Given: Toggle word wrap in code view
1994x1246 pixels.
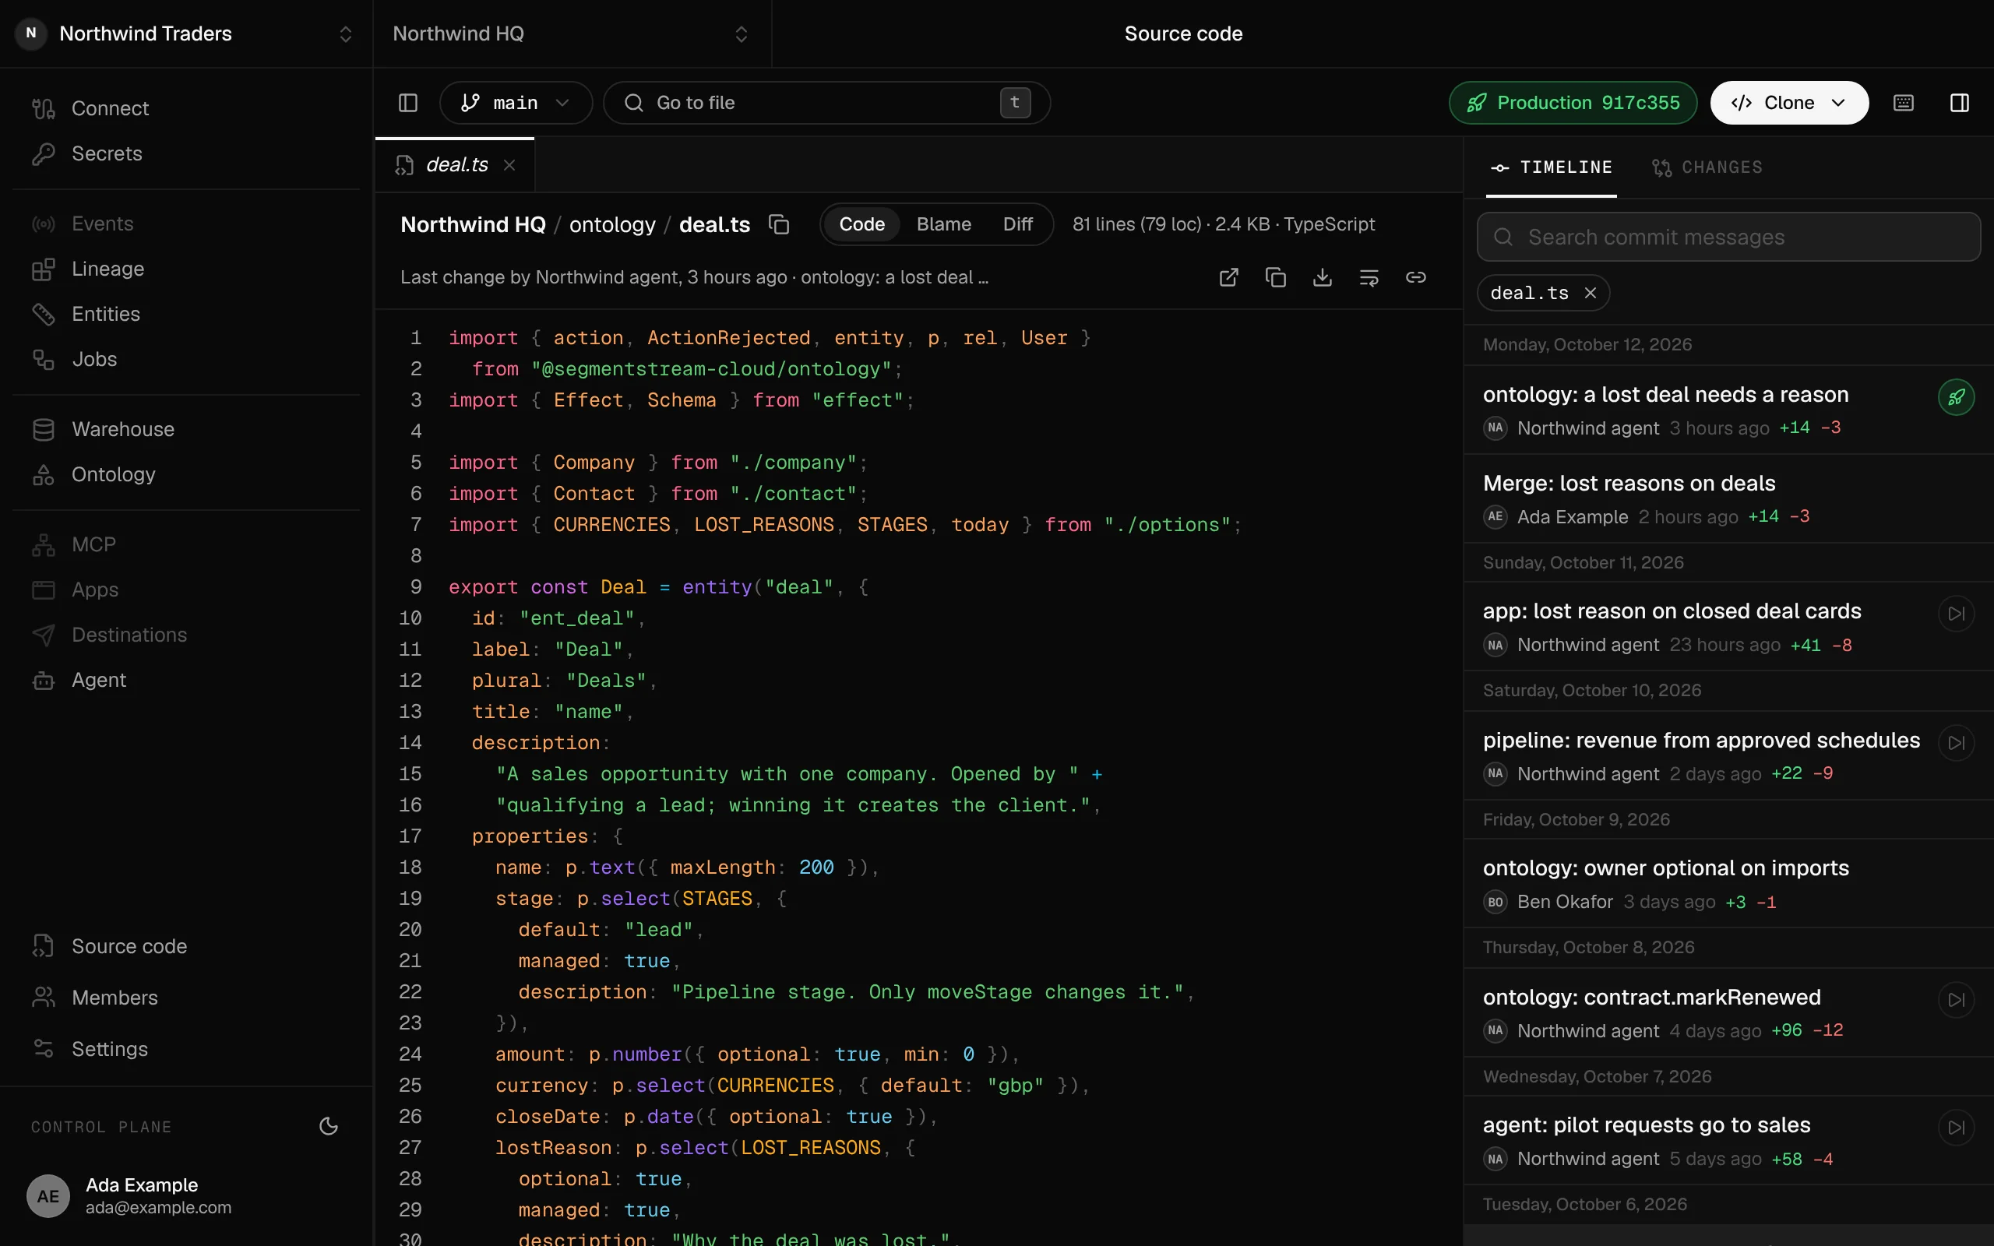Looking at the screenshot, I should [1369, 278].
